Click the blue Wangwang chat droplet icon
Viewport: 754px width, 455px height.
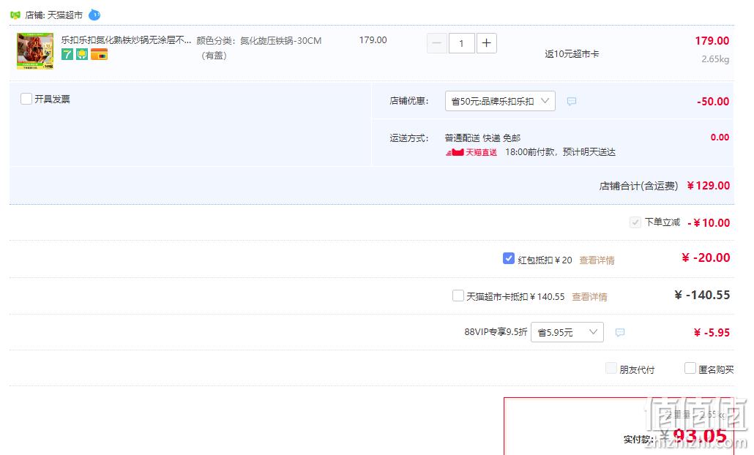tap(94, 15)
